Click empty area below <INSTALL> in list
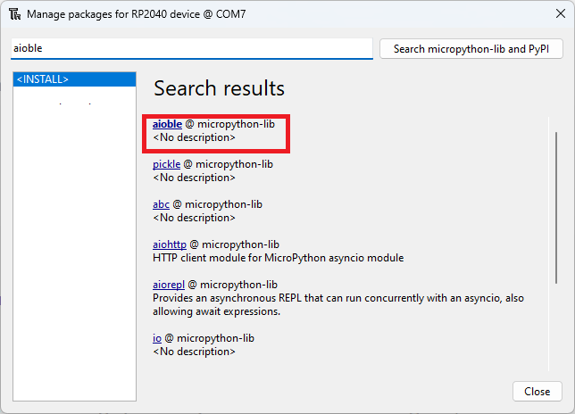Screen dimensions: 575x414 click(74, 250)
